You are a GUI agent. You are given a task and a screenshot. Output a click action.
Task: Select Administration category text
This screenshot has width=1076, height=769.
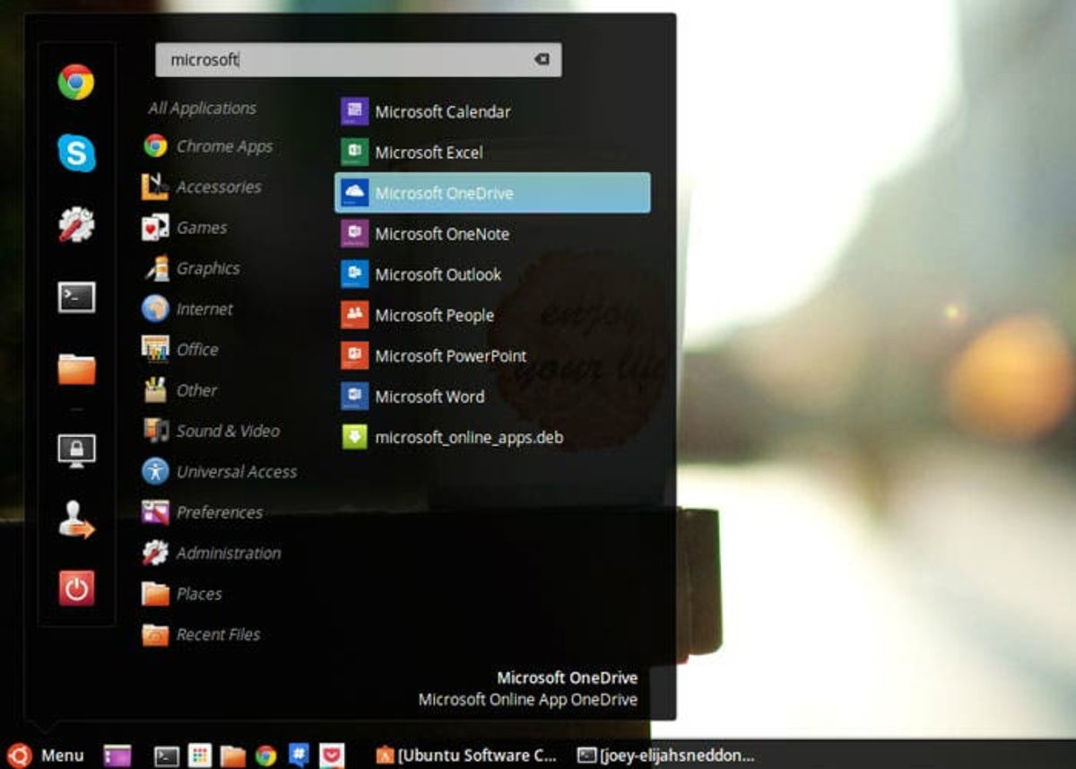(x=229, y=553)
